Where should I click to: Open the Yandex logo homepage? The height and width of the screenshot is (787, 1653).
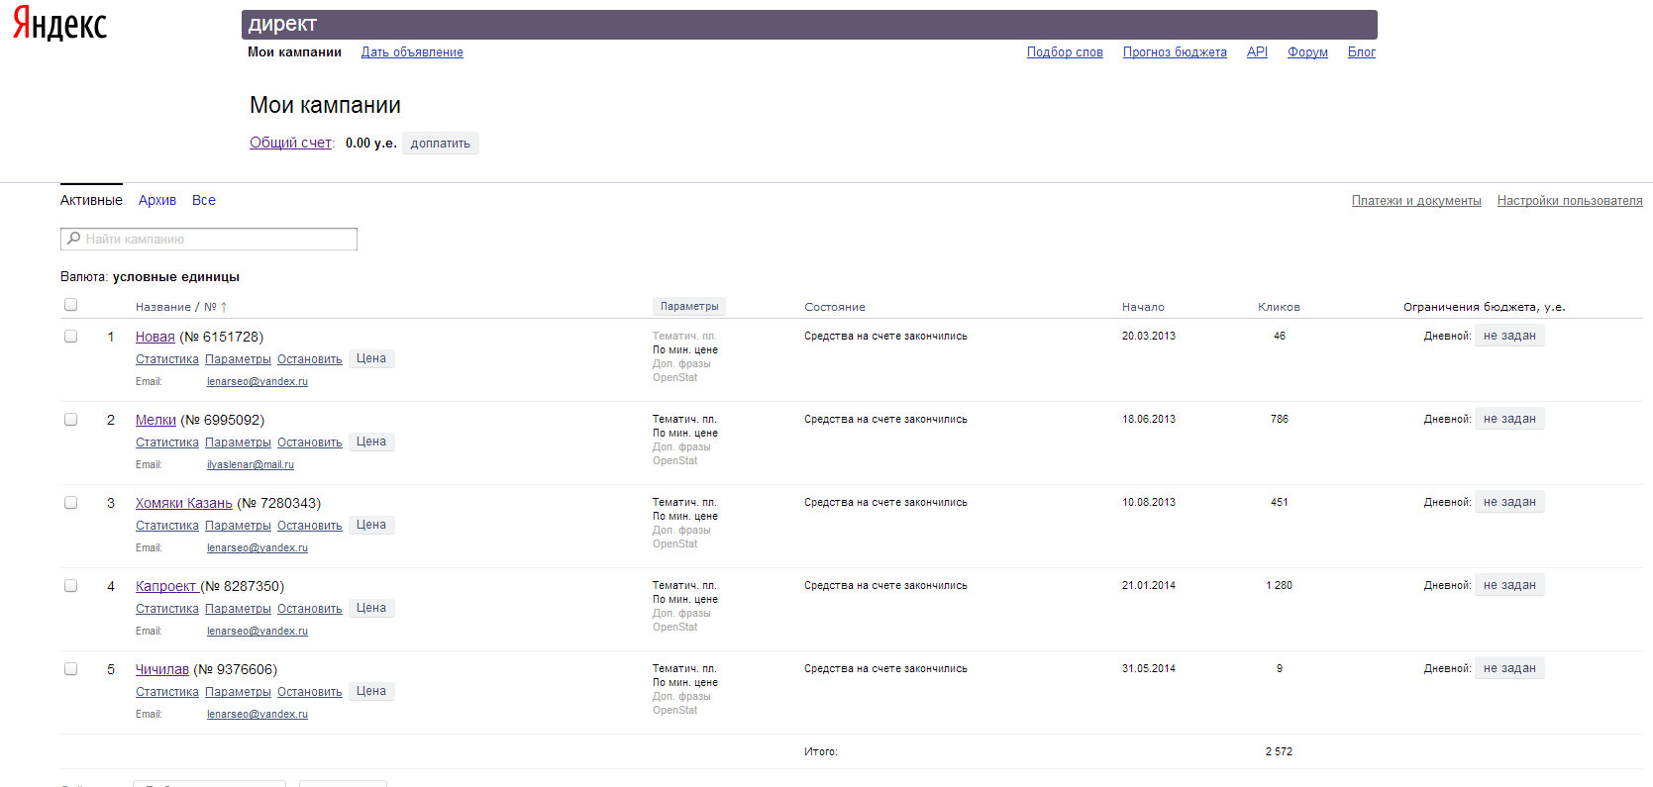point(59,24)
